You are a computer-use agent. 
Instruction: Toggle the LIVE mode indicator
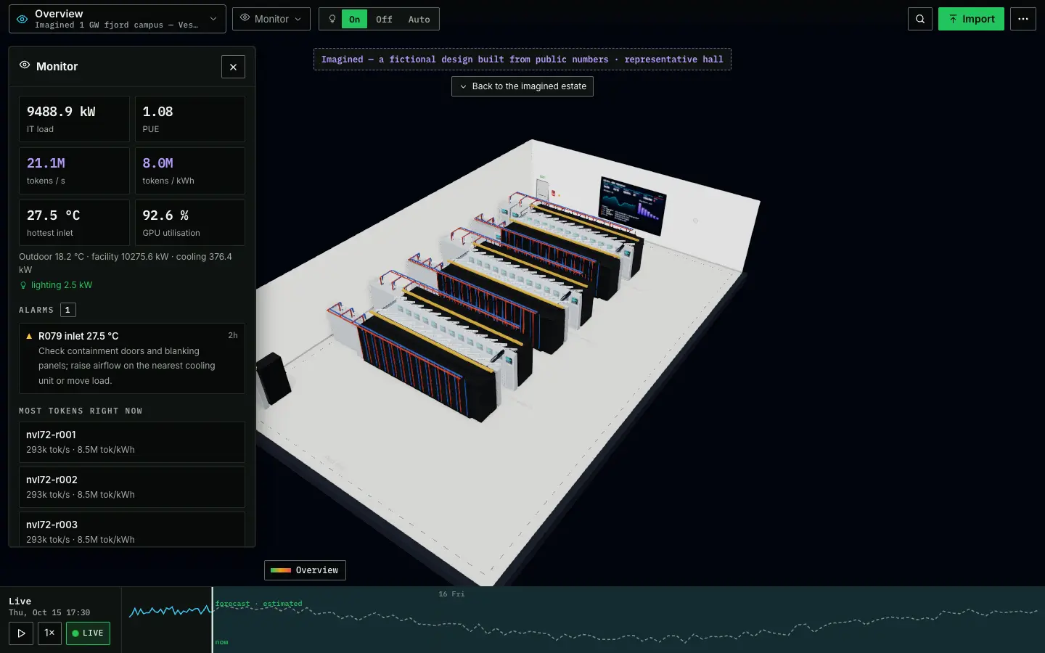(88, 633)
